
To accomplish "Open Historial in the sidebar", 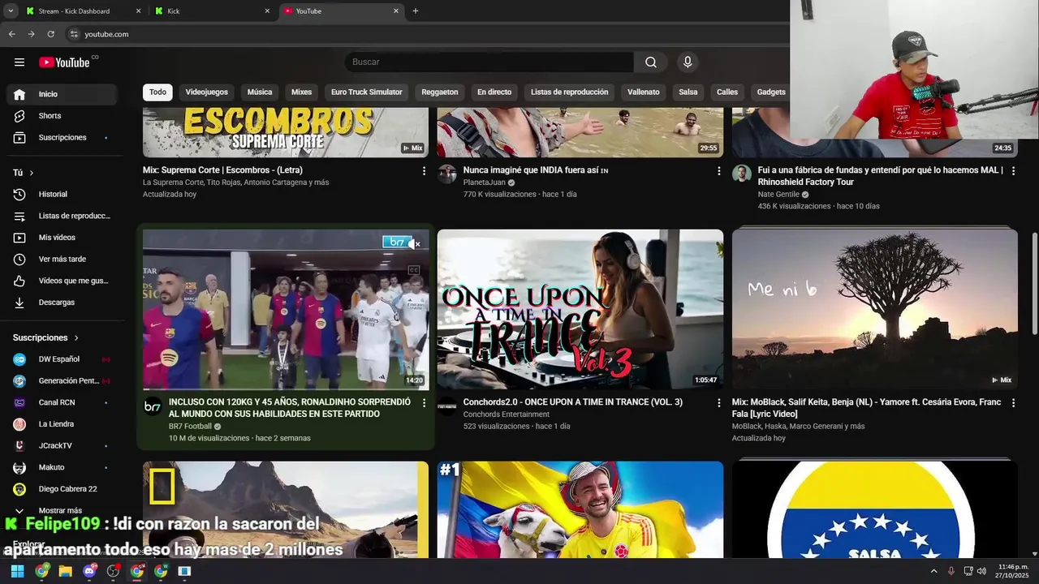I will pos(63,195).
